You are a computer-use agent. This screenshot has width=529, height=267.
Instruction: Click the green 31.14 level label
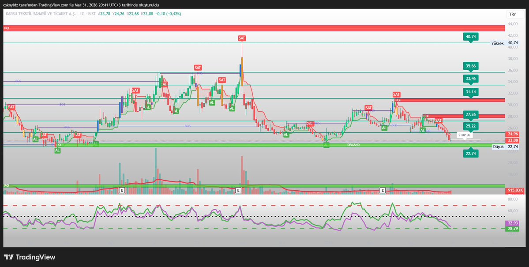(x=471, y=92)
